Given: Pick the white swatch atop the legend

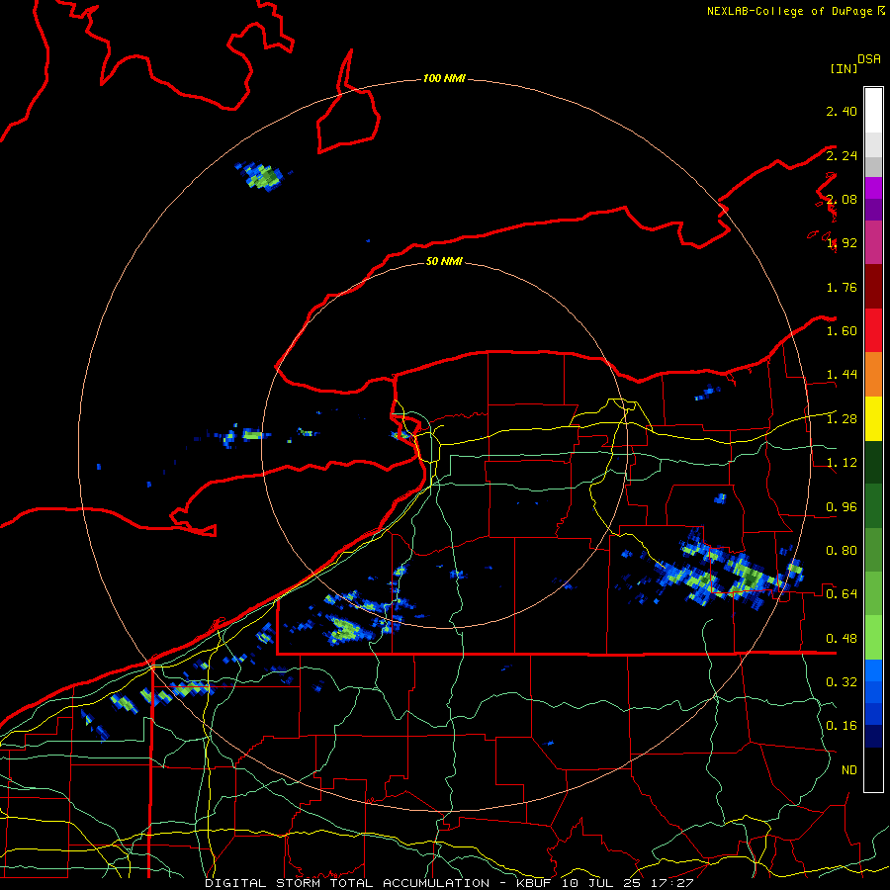Looking at the screenshot, I should [x=873, y=111].
